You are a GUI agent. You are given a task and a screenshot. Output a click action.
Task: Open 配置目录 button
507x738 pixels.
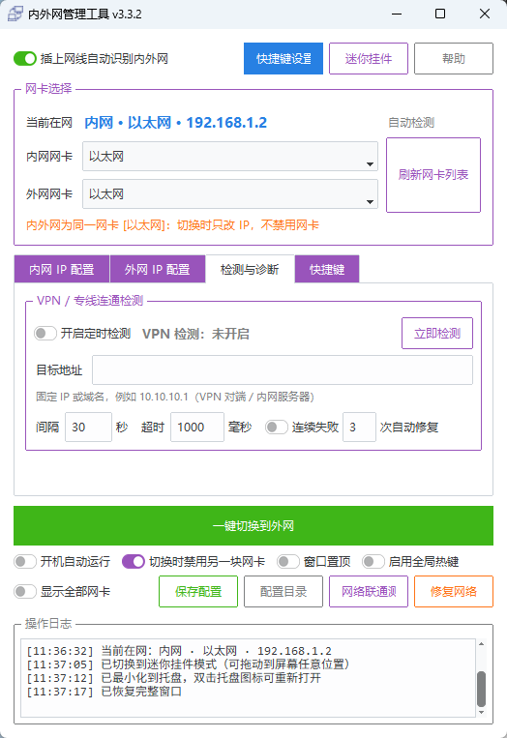pyautogui.click(x=283, y=592)
